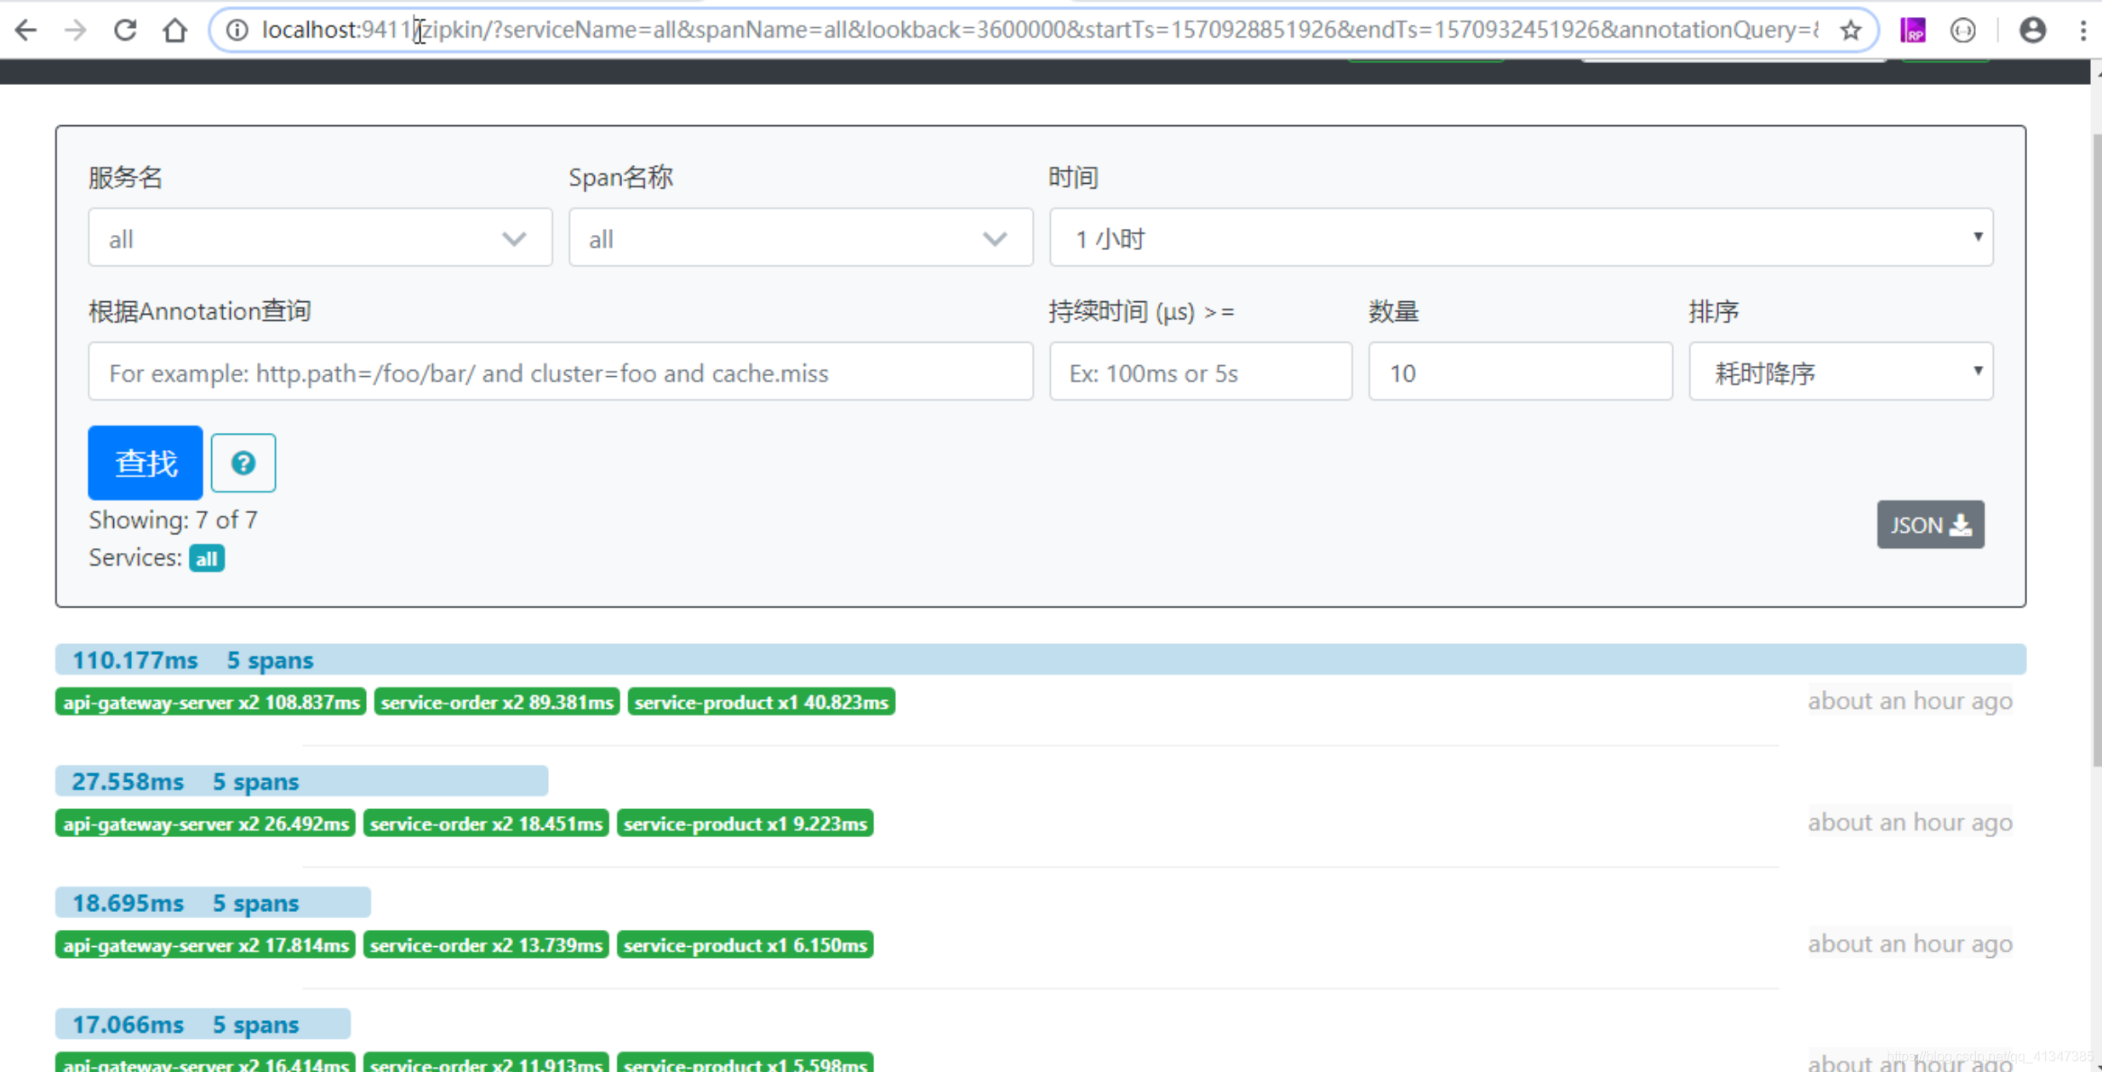Go forward in browser history

(x=75, y=31)
